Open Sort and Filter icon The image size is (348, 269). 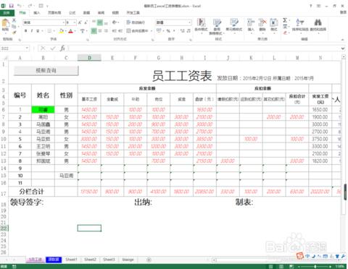click(300, 25)
